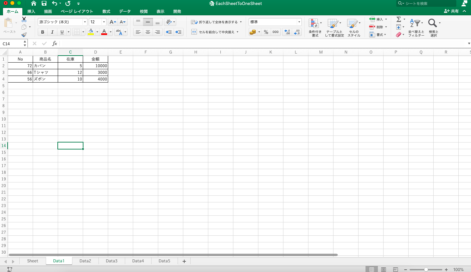Image resolution: width=471 pixels, height=272 pixels.
Task: Open テーブルとして書式設定 table formatting
Action: click(334, 28)
